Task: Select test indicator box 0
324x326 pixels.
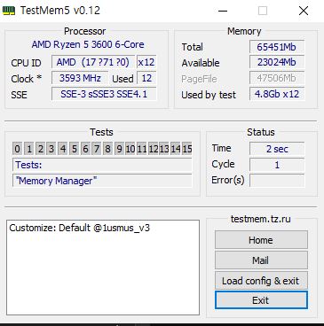Action: (x=18, y=149)
